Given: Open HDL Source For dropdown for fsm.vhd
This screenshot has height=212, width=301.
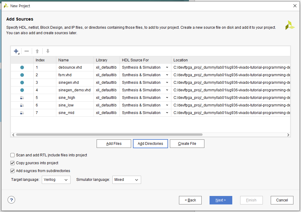Looking at the screenshot, I should click(167, 75).
